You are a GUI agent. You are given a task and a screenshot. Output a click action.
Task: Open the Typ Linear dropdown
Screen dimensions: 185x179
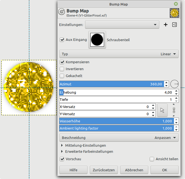pos(119,54)
